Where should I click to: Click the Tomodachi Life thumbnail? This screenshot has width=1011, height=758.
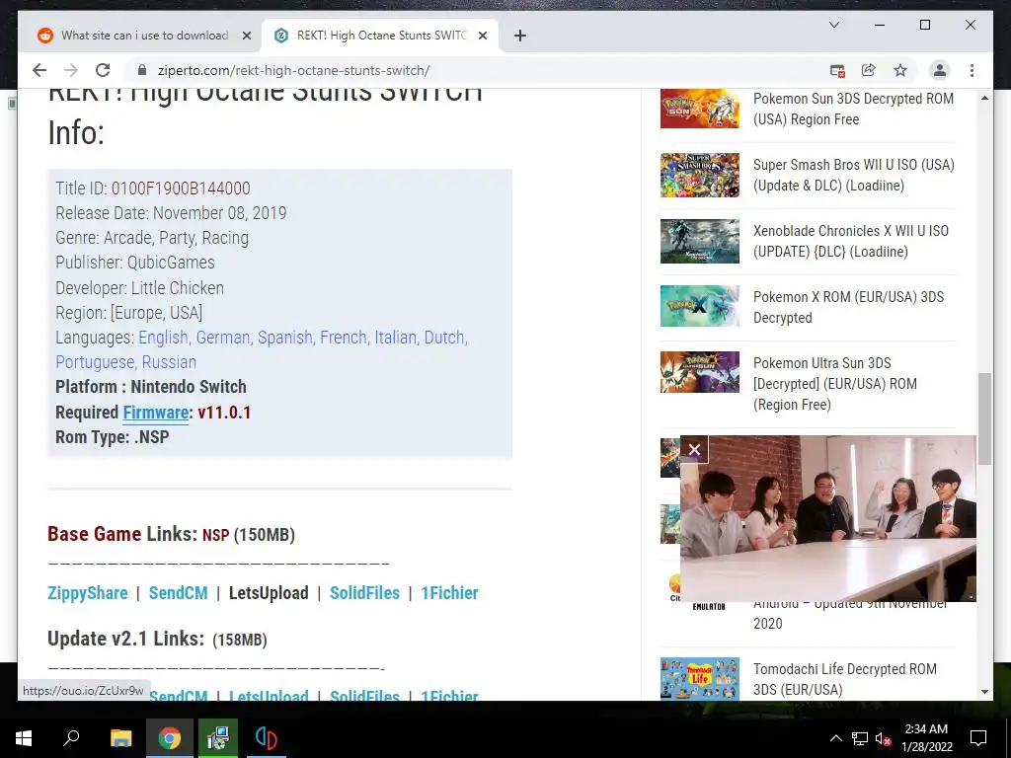coord(700,679)
